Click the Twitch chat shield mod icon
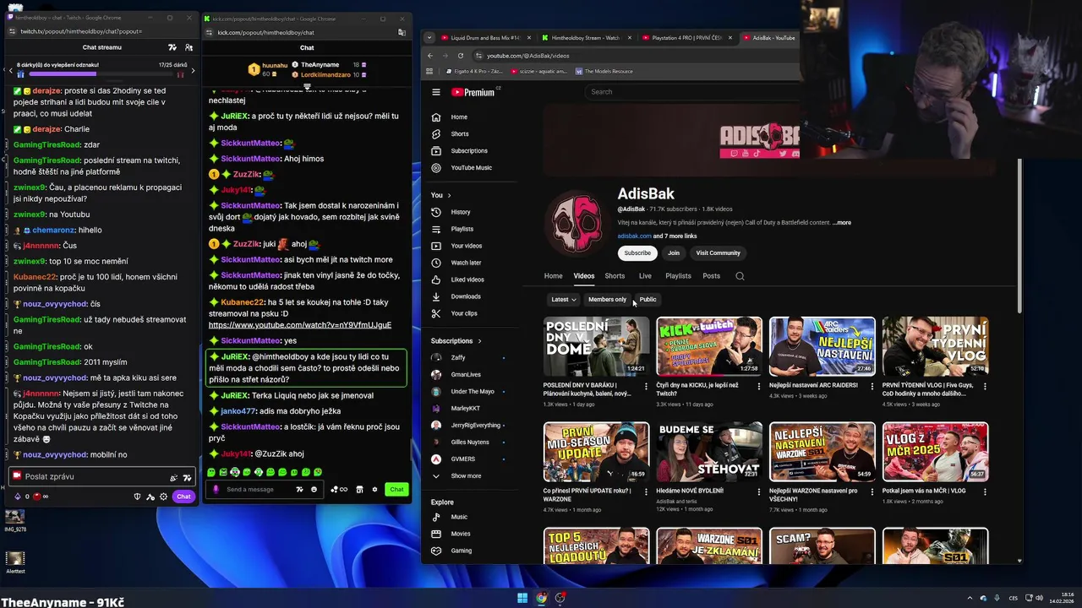The height and width of the screenshot is (608, 1082). point(138,497)
